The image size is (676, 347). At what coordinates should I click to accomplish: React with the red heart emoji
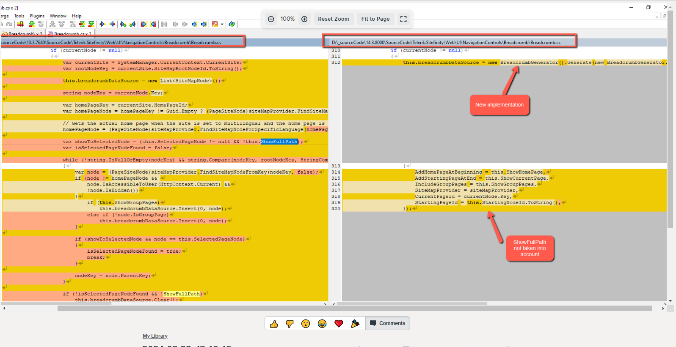(x=339, y=324)
